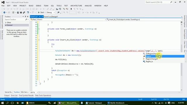The image size is (187, 105).
Task: Open the Class View side tab
Action: click(185, 44)
